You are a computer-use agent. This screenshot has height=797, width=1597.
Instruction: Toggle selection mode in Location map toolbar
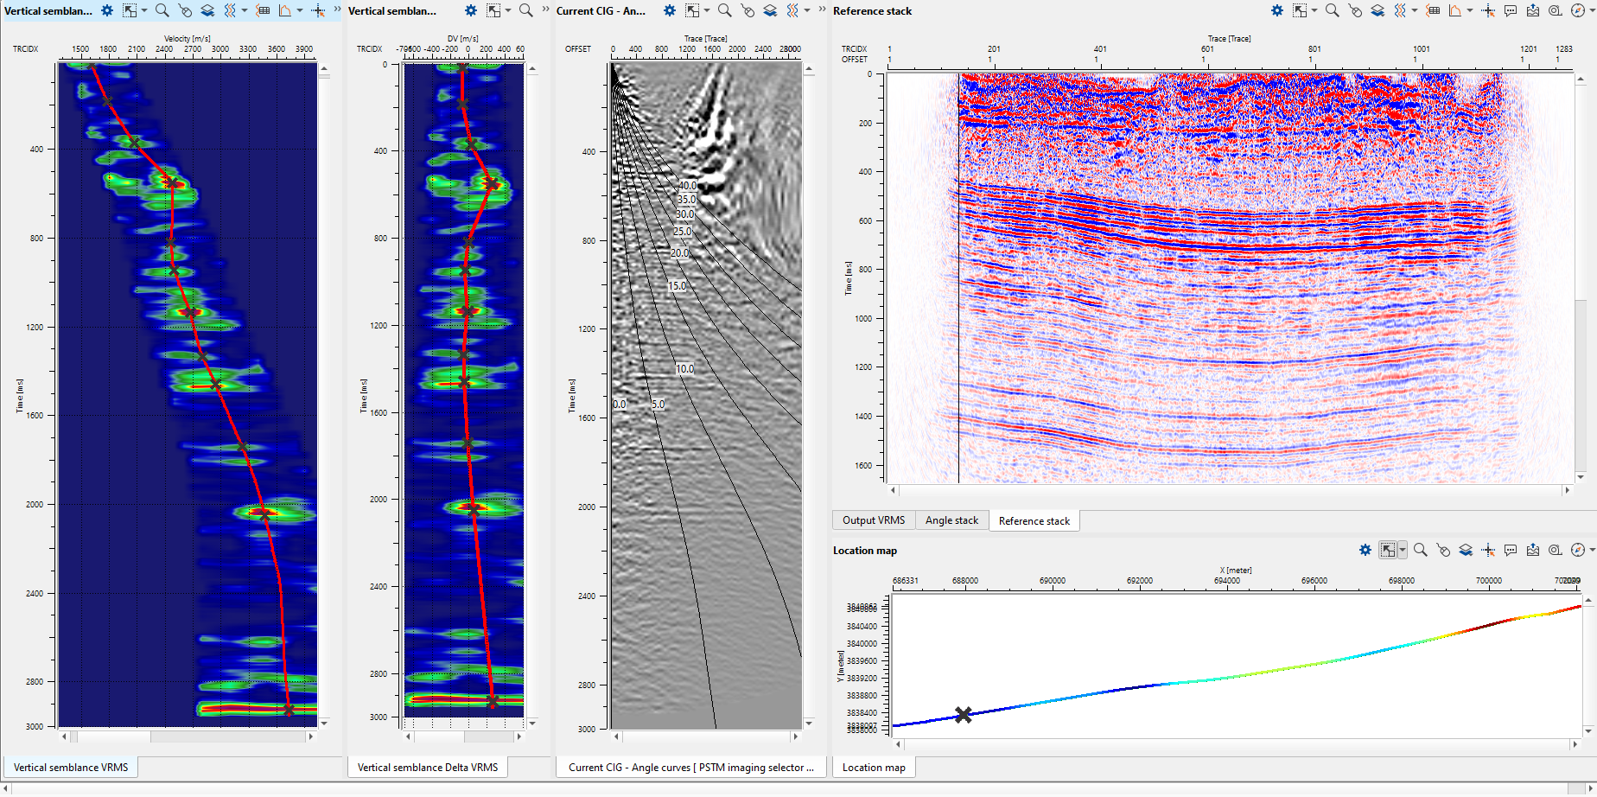click(1387, 551)
